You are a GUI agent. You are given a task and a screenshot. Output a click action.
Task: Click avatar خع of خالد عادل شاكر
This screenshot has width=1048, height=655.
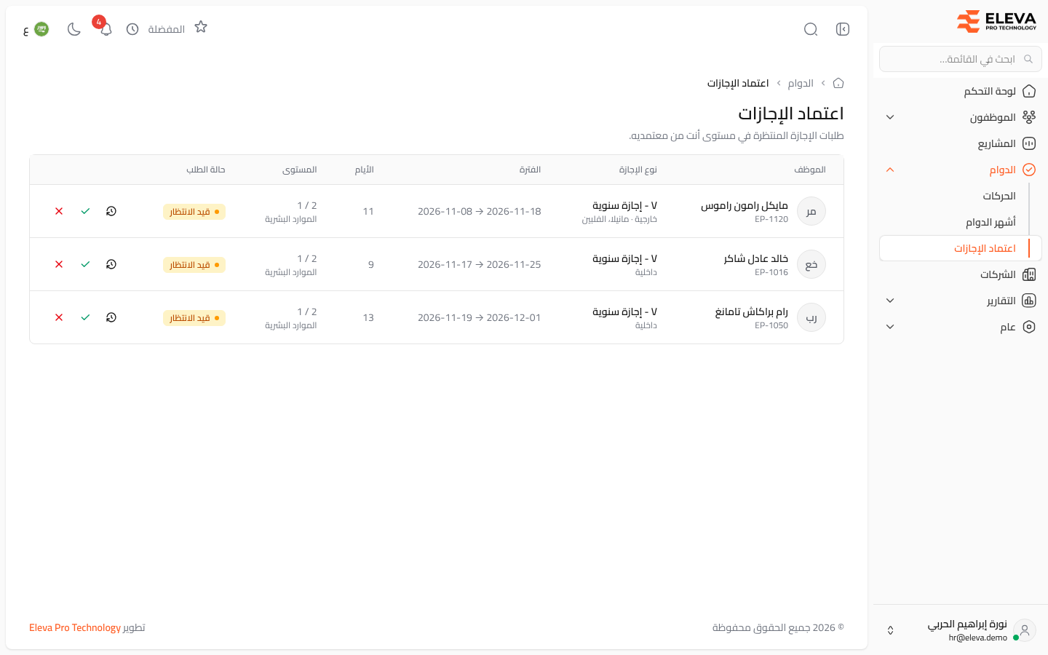pyautogui.click(x=811, y=264)
